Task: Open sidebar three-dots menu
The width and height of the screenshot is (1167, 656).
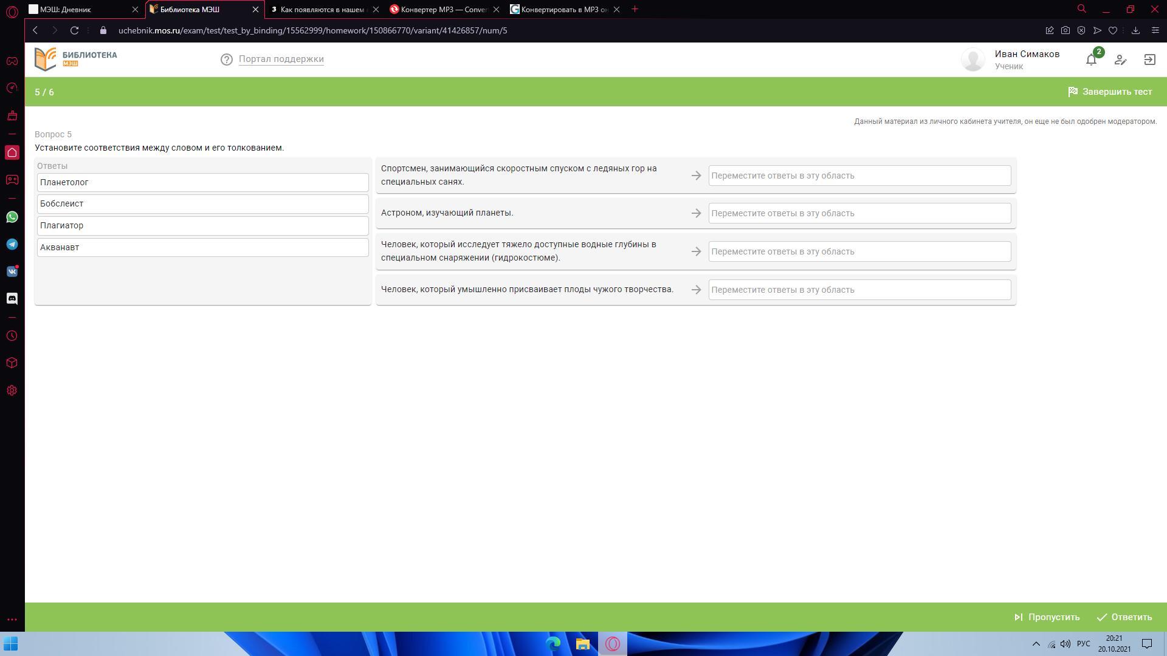Action: 12,620
